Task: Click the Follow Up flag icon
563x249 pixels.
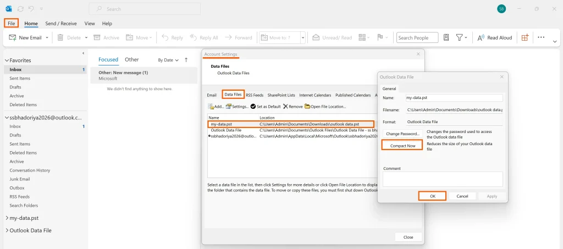Action: coord(380,38)
